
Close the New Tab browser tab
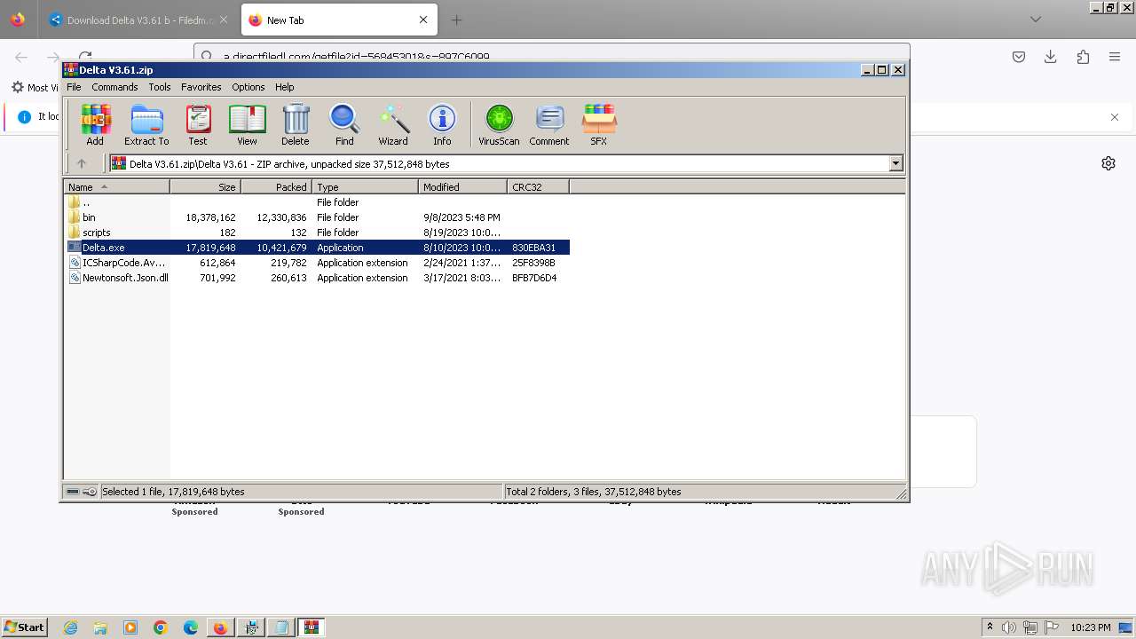tap(423, 20)
